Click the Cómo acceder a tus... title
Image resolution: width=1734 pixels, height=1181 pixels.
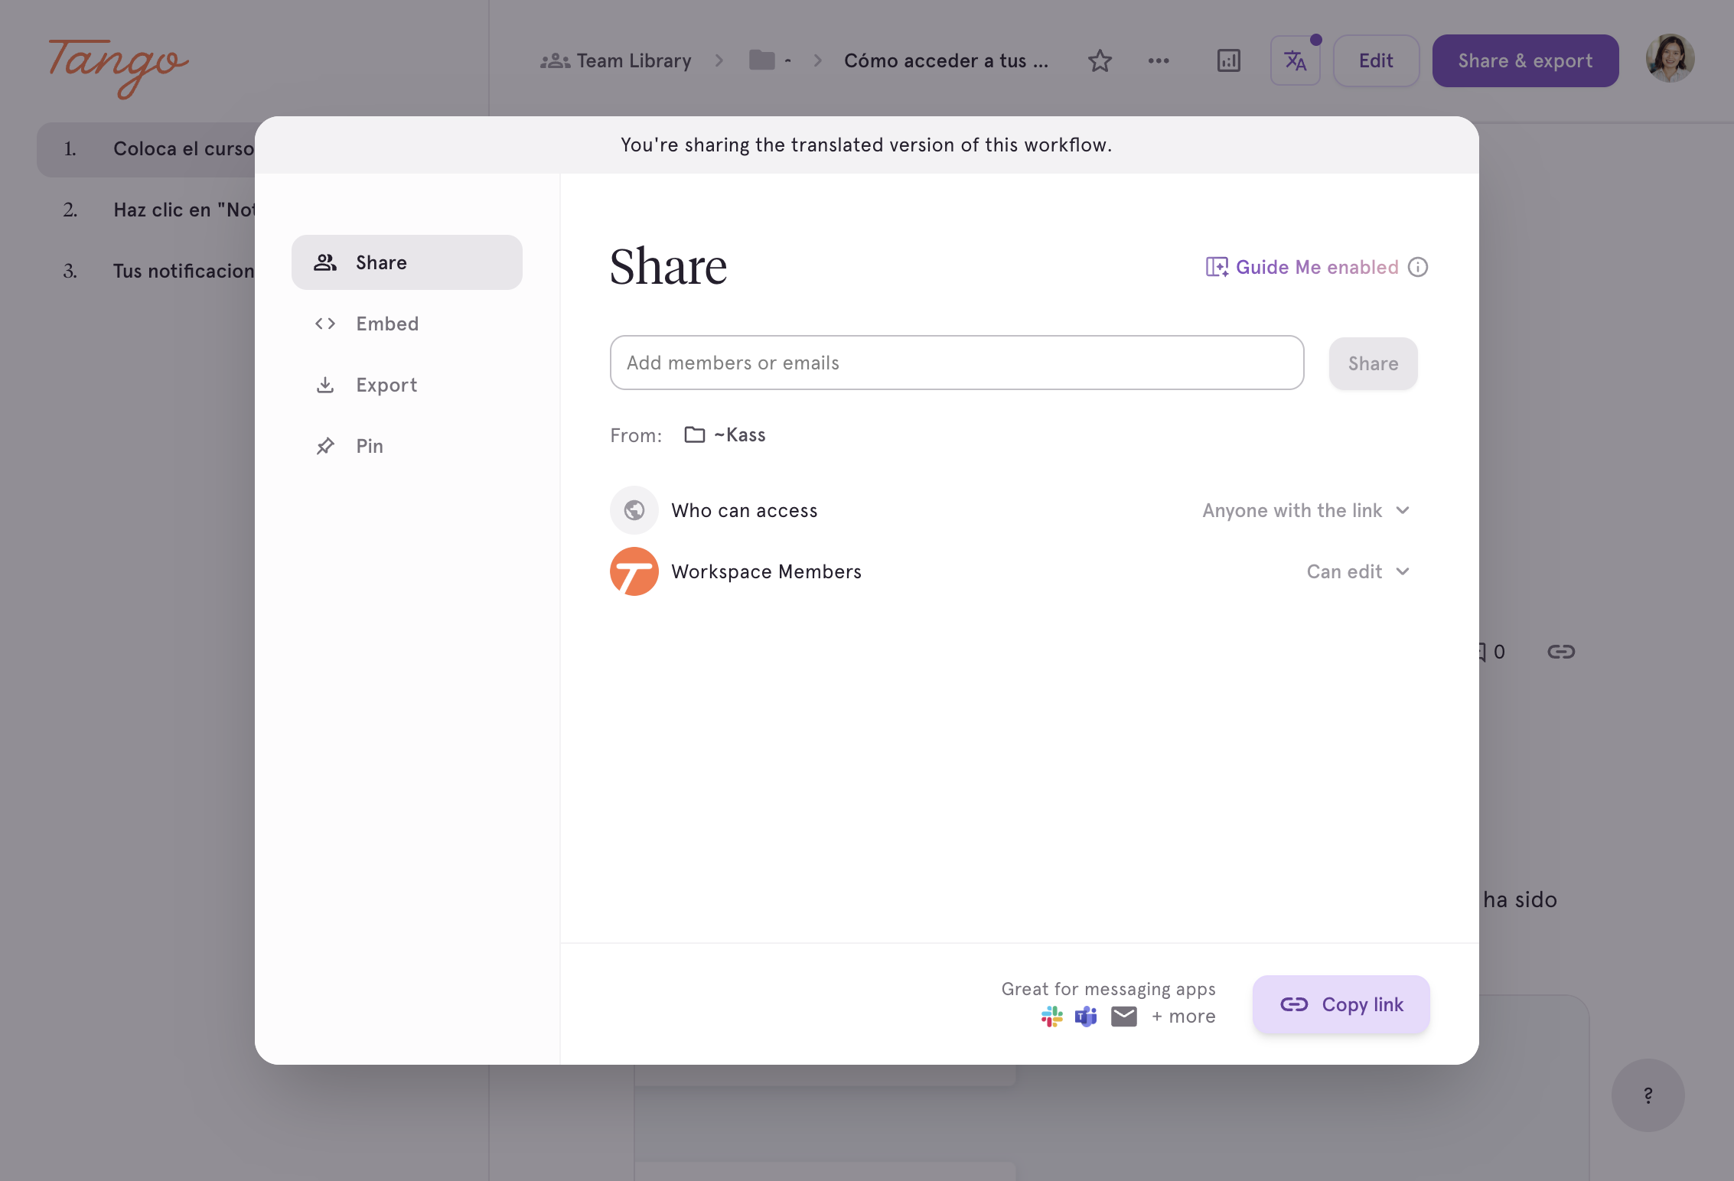pos(947,60)
